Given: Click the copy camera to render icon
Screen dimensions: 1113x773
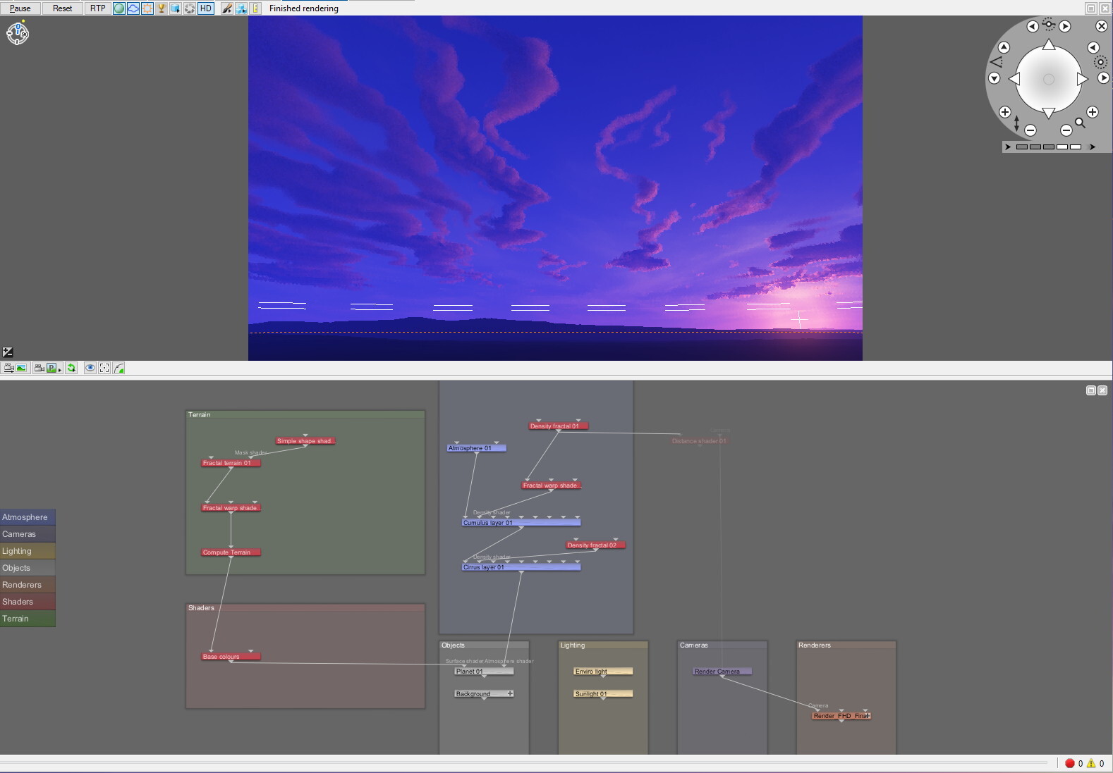Looking at the screenshot, I should pyautogui.click(x=8, y=368).
